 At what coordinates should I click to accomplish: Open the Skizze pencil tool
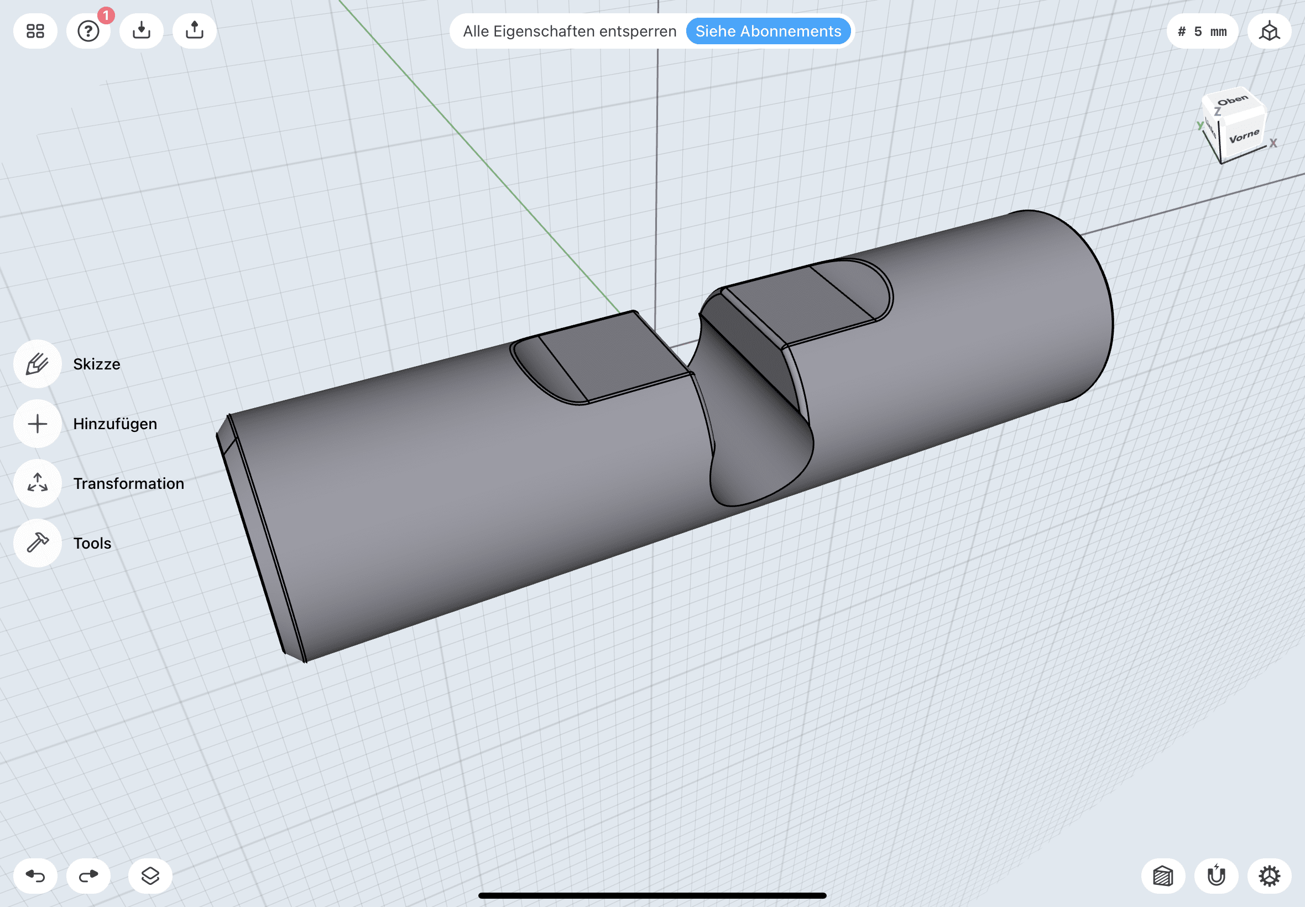tap(38, 364)
